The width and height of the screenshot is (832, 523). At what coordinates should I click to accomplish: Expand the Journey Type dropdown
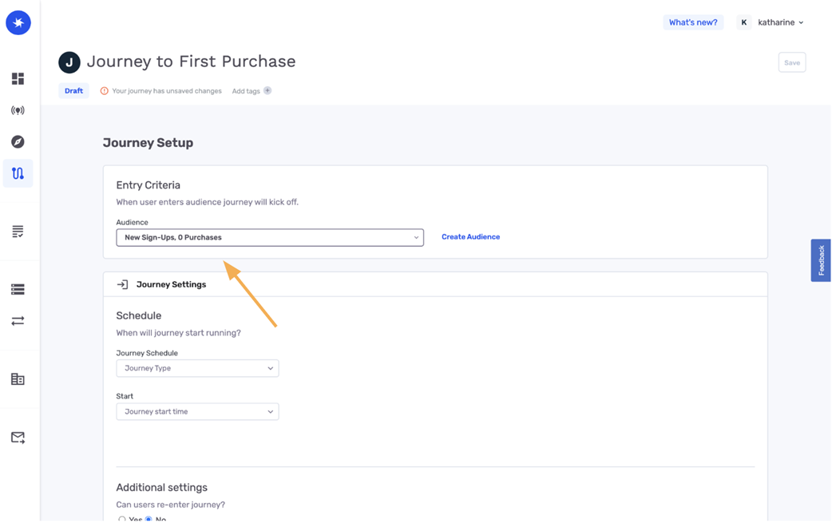tap(197, 368)
